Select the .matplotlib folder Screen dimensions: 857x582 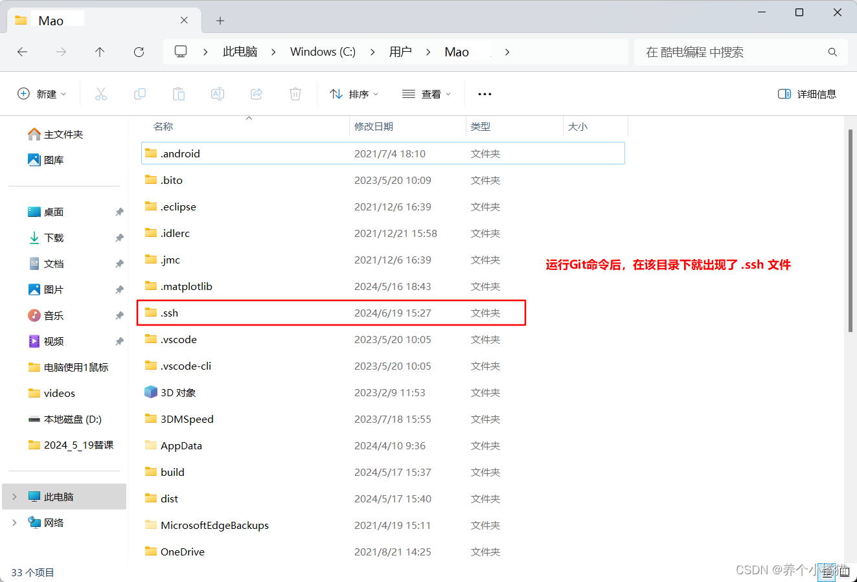click(x=383, y=286)
